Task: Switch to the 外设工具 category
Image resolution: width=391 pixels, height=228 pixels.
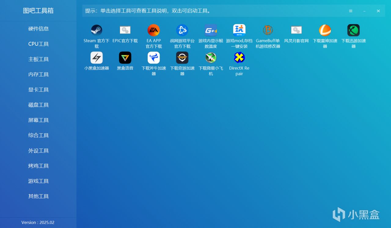Action: pos(38,151)
